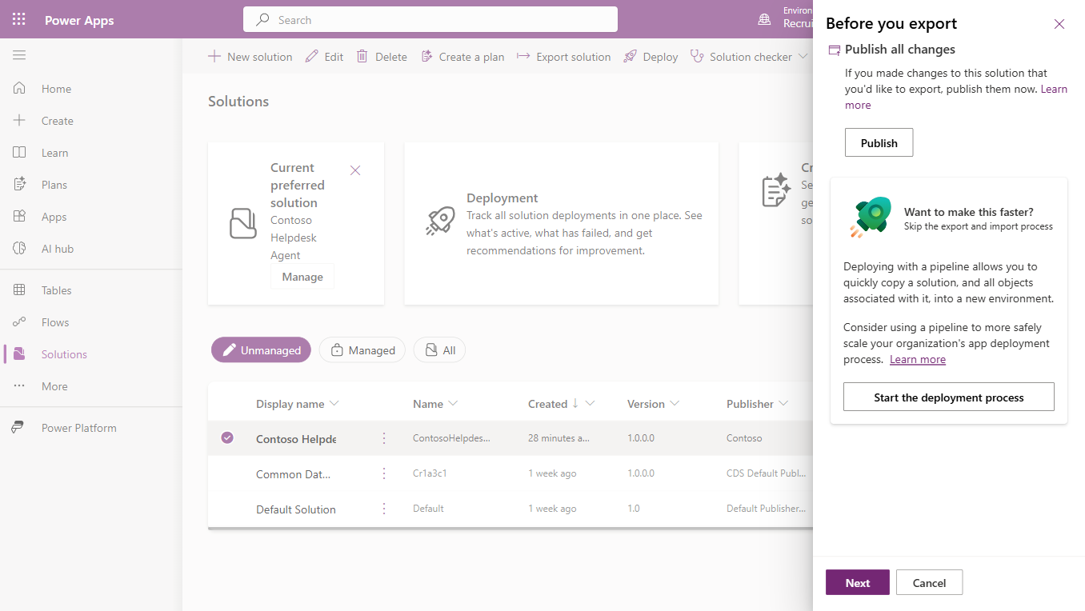Click the Manage button
Image resolution: width=1085 pixels, height=611 pixels.
point(302,277)
